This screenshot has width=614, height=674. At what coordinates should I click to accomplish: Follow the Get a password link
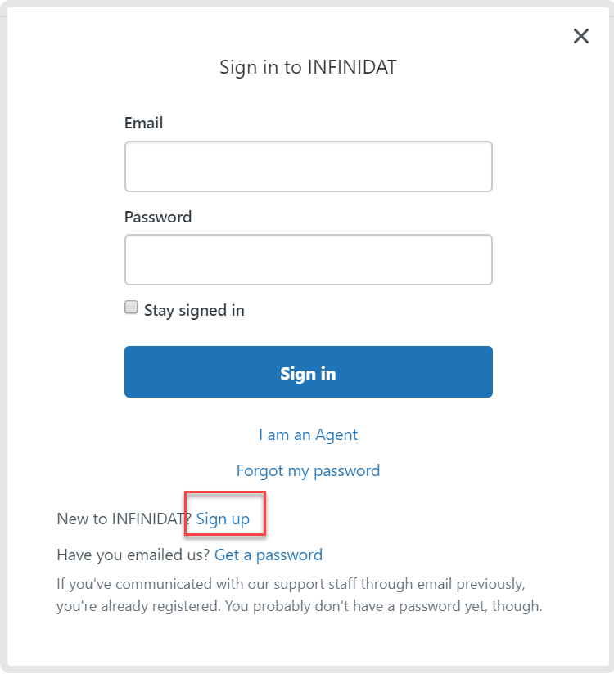(x=269, y=555)
